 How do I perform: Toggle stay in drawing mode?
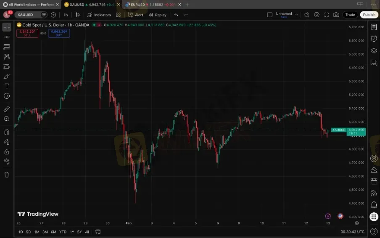[7, 142]
